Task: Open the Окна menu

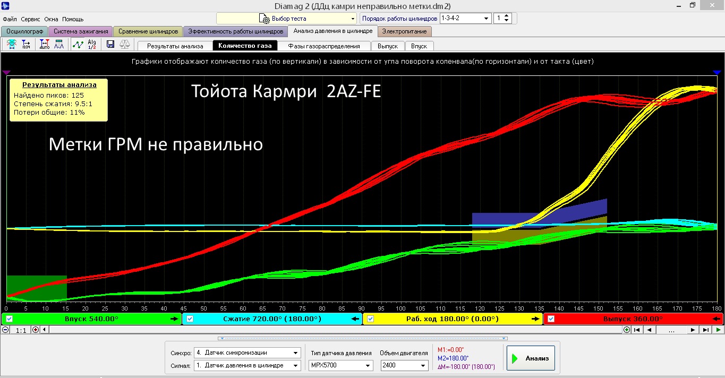Action: coord(52,19)
